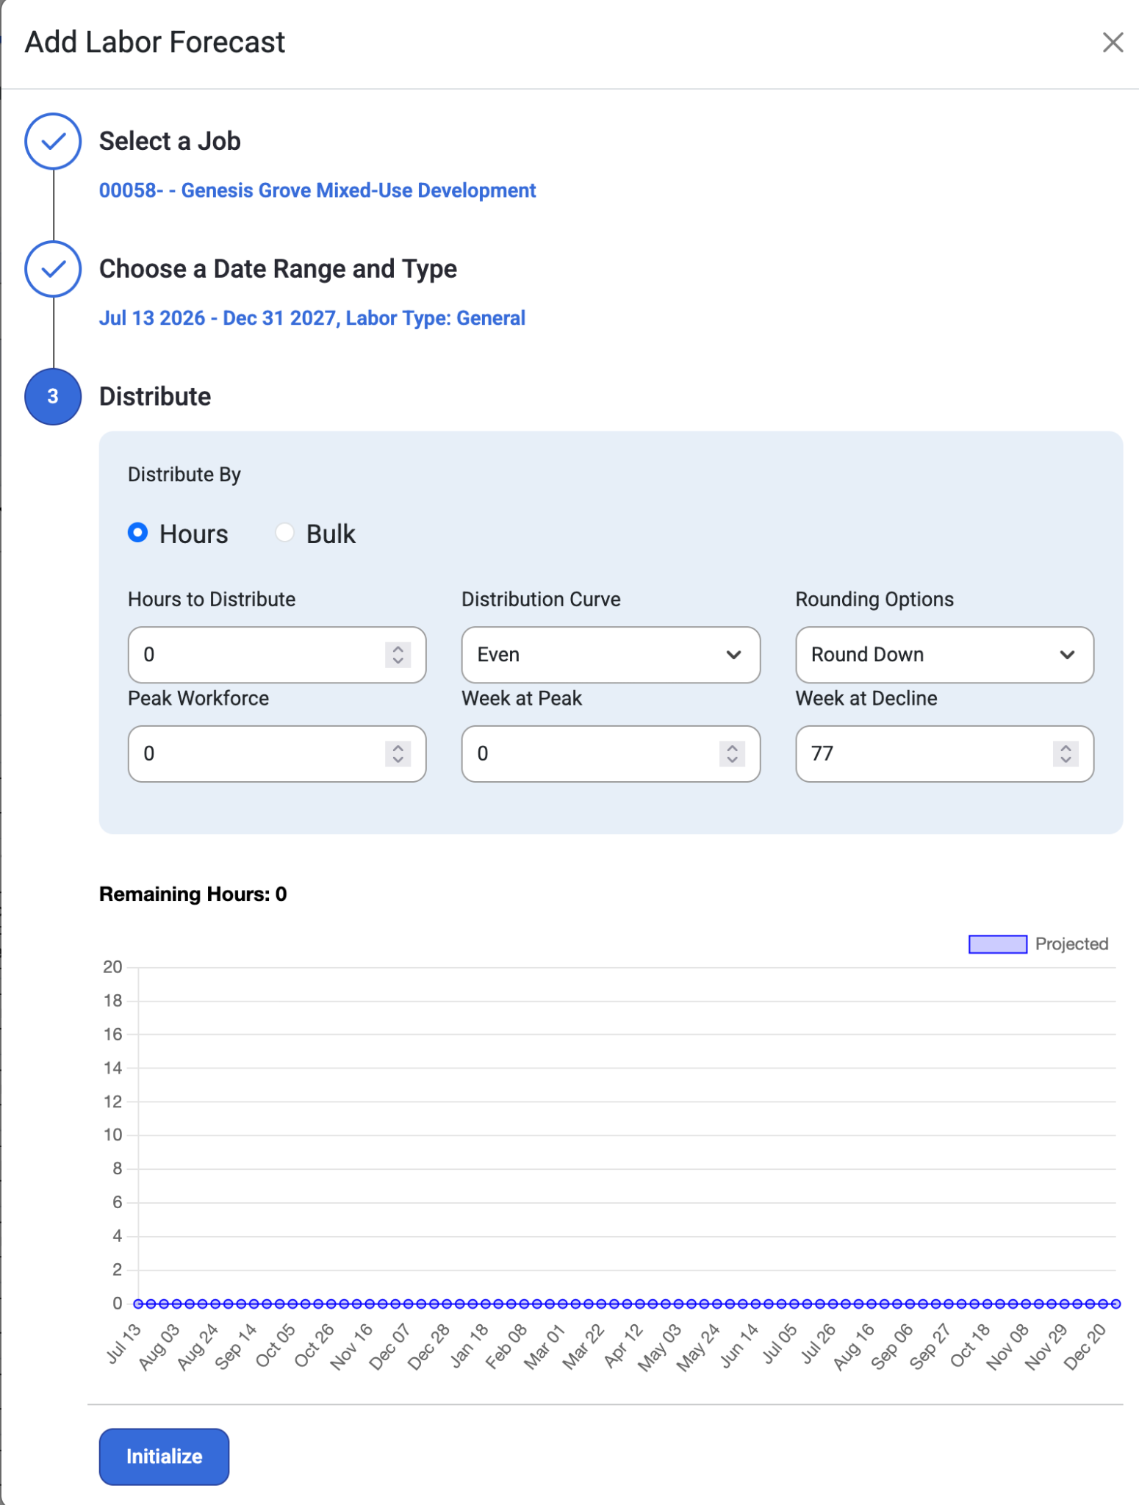This screenshot has width=1139, height=1505.
Task: Click the Week at Decline spinner arrows
Action: [1066, 754]
